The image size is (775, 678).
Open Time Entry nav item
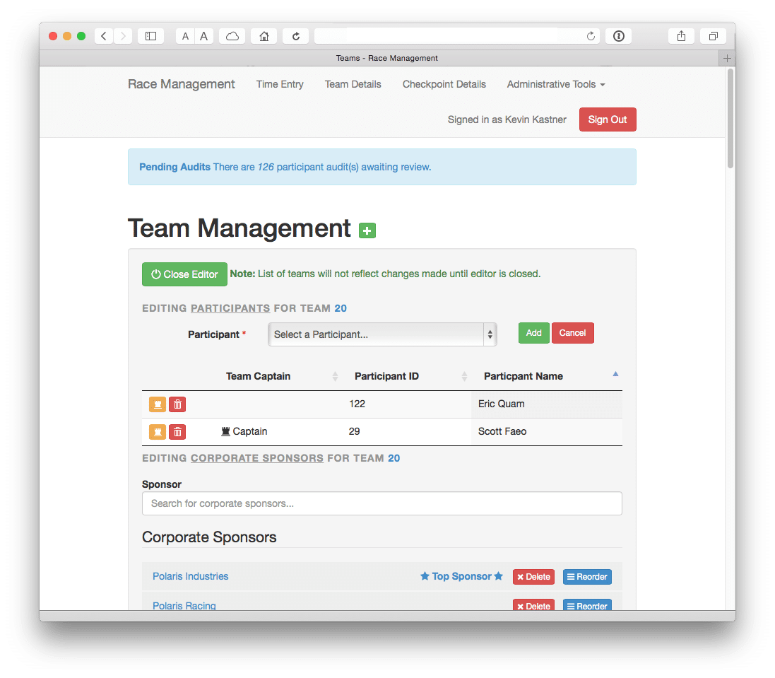280,85
